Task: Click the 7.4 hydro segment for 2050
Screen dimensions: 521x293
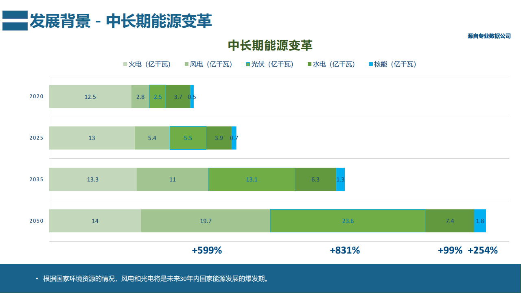Action: click(450, 221)
